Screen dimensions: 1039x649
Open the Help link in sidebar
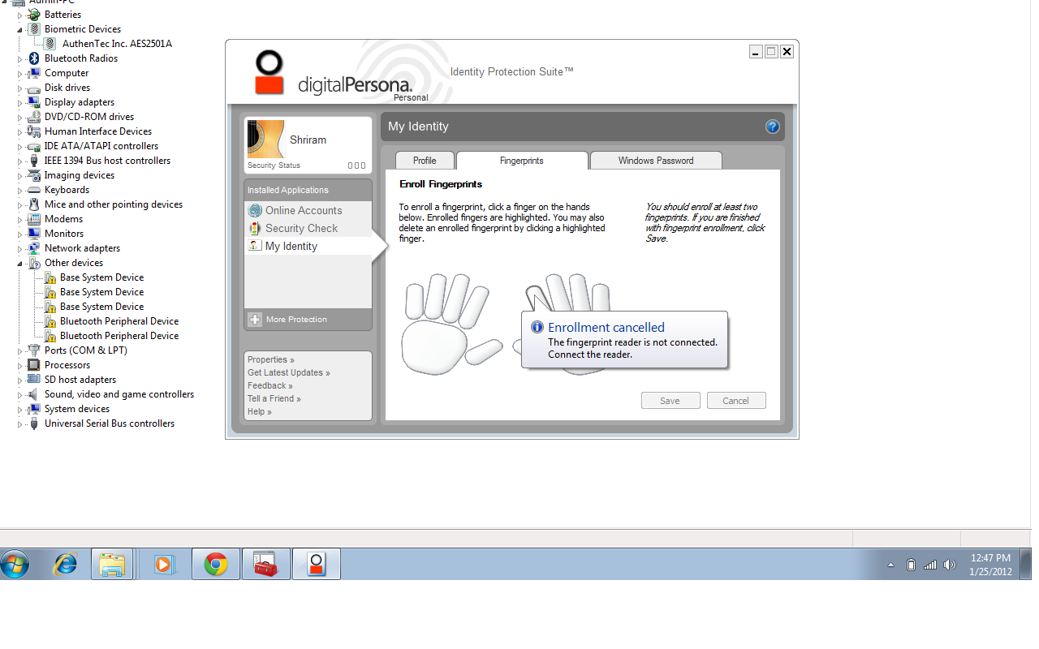(260, 411)
